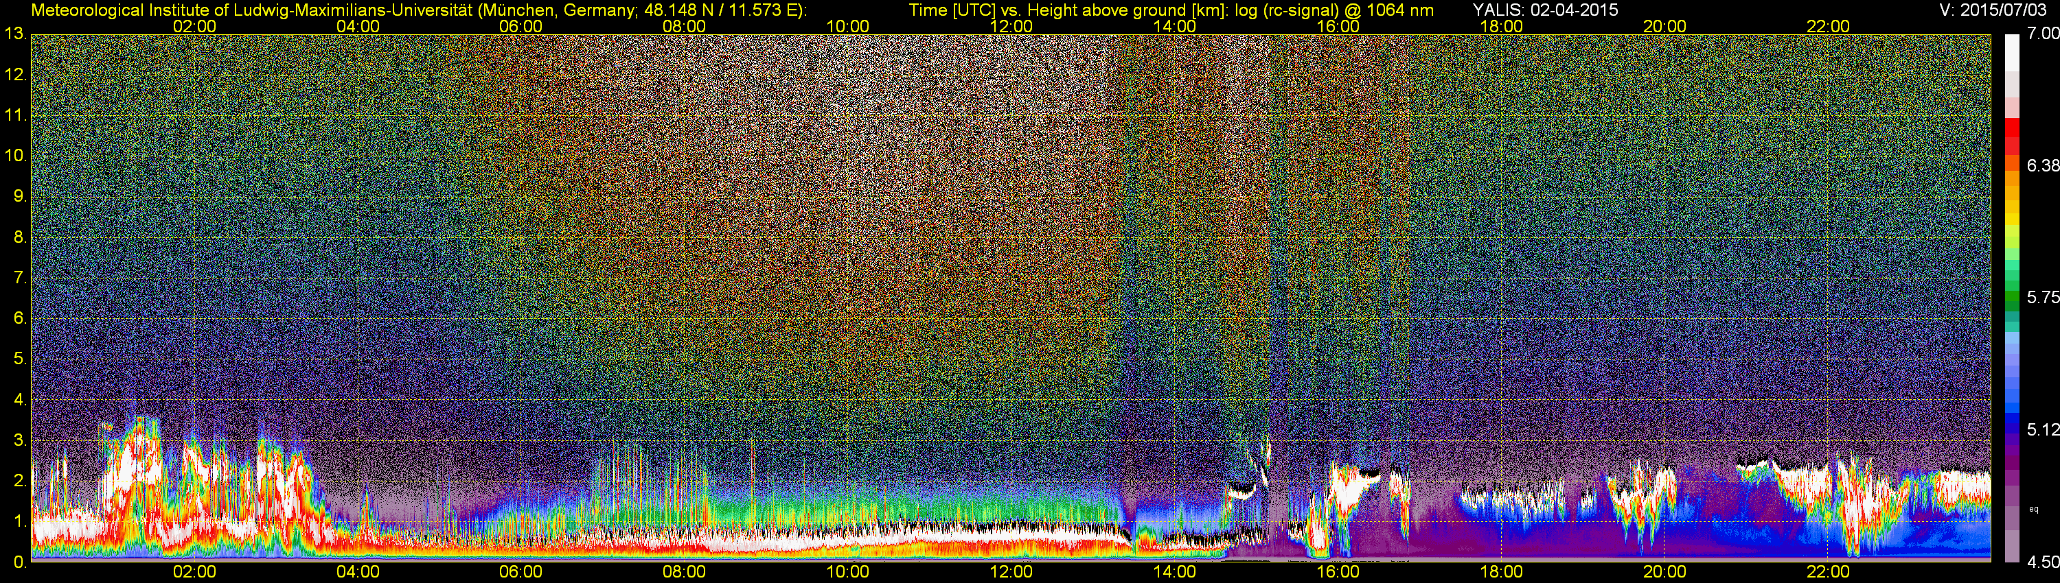The width and height of the screenshot is (2060, 583).
Task: Click the 10:00 label on top time axis
Action: [x=847, y=26]
